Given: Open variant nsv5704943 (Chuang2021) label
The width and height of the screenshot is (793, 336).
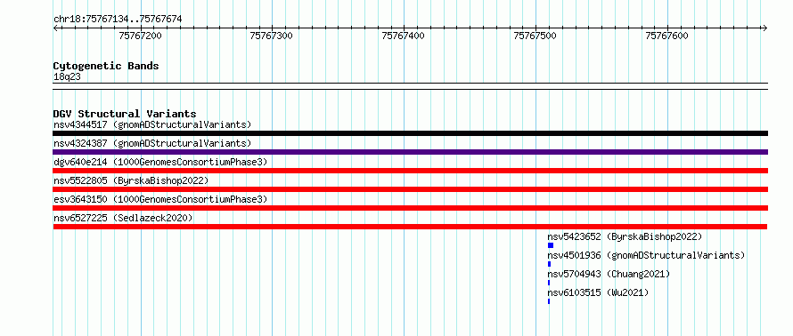Looking at the screenshot, I should [x=609, y=274].
